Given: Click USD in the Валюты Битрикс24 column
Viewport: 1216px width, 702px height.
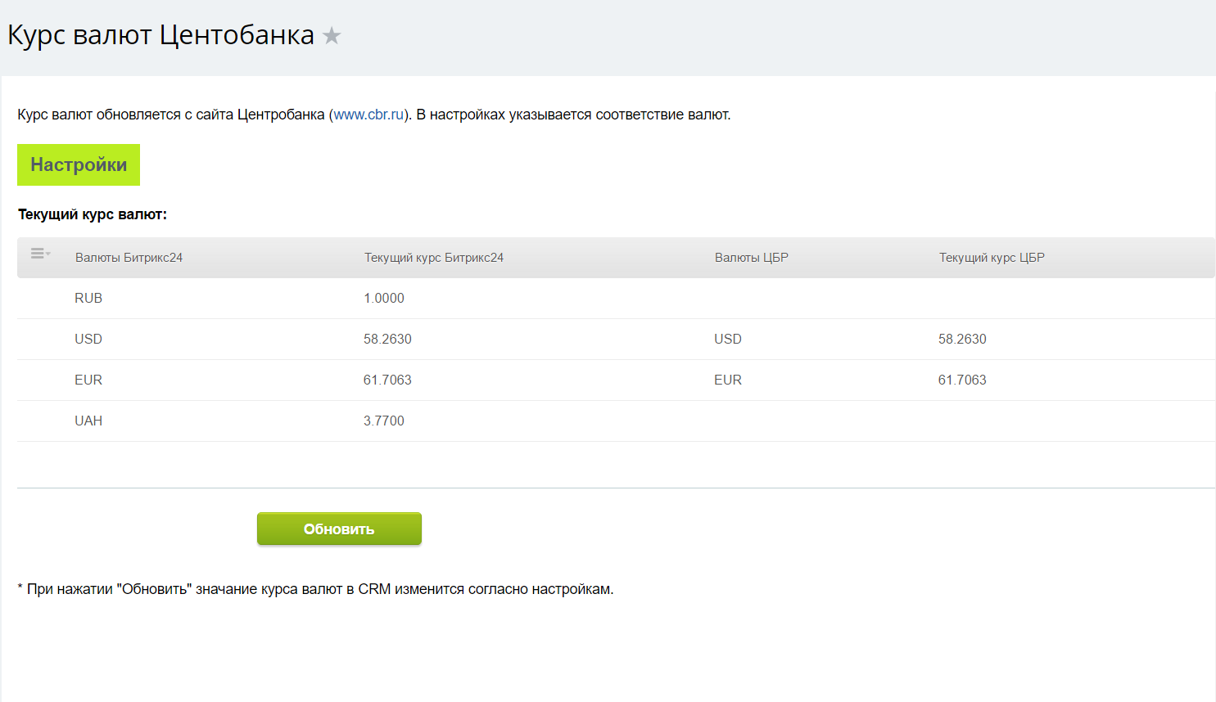Looking at the screenshot, I should (88, 340).
